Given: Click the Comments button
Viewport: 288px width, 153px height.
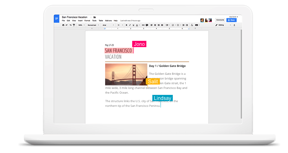Looking at the screenshot, I should tap(220, 20).
